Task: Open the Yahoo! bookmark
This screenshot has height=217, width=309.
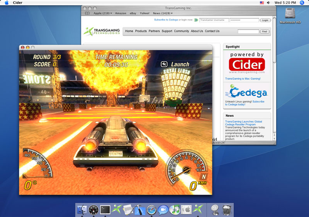Action: coord(144,13)
